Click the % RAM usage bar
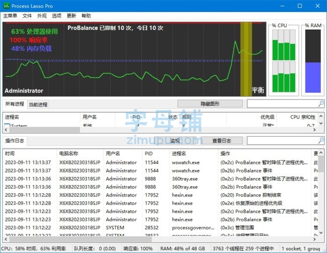The height and width of the screenshot is (253, 327). click(313, 61)
